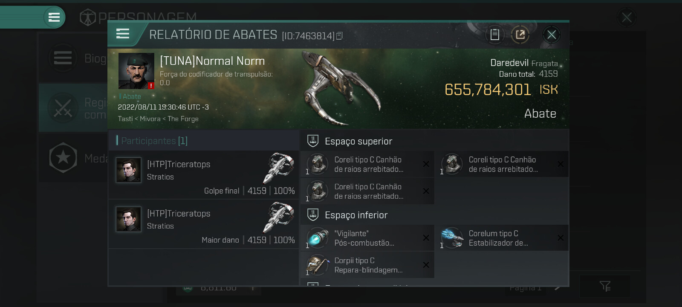Collapse the Espaço superior section
This screenshot has width=682, height=307.
tap(313, 141)
